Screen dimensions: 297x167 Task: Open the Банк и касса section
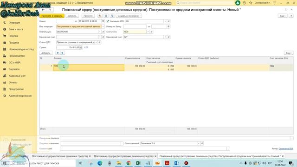[x=16, y=29]
